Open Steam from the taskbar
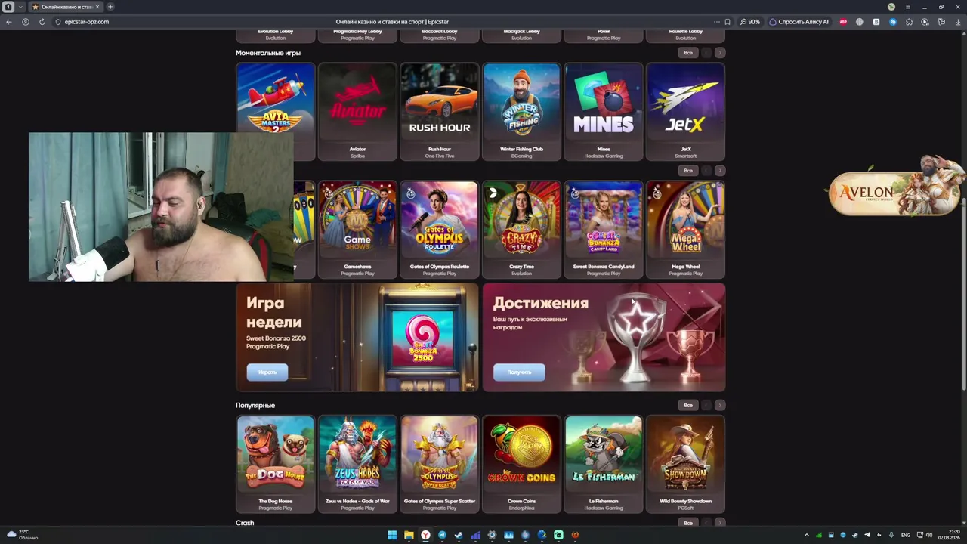967x544 pixels. 459,535
